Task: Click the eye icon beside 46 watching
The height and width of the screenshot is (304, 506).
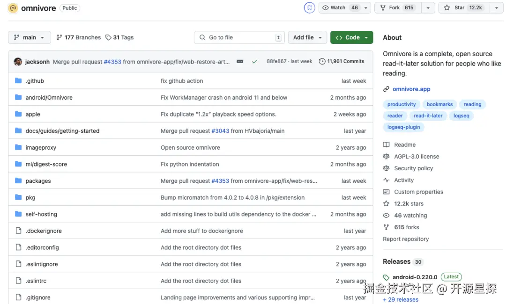Action: point(386,215)
